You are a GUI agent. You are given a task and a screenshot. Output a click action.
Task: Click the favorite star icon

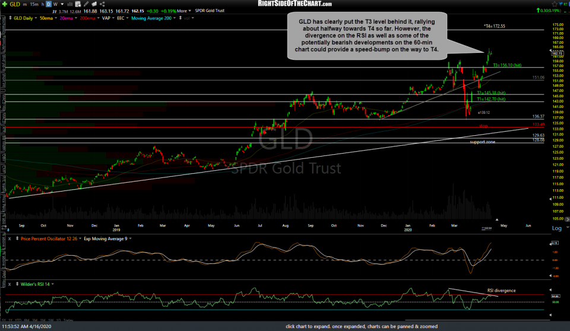coord(555,4)
